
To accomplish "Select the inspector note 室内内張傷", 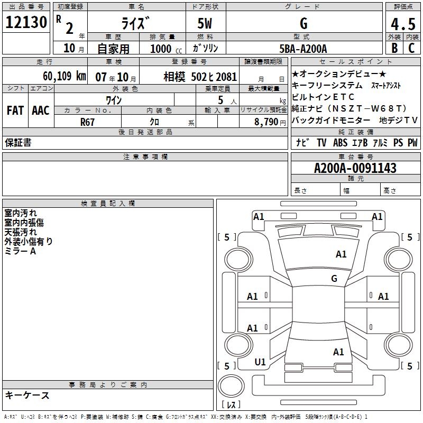I will (x=24, y=222).
